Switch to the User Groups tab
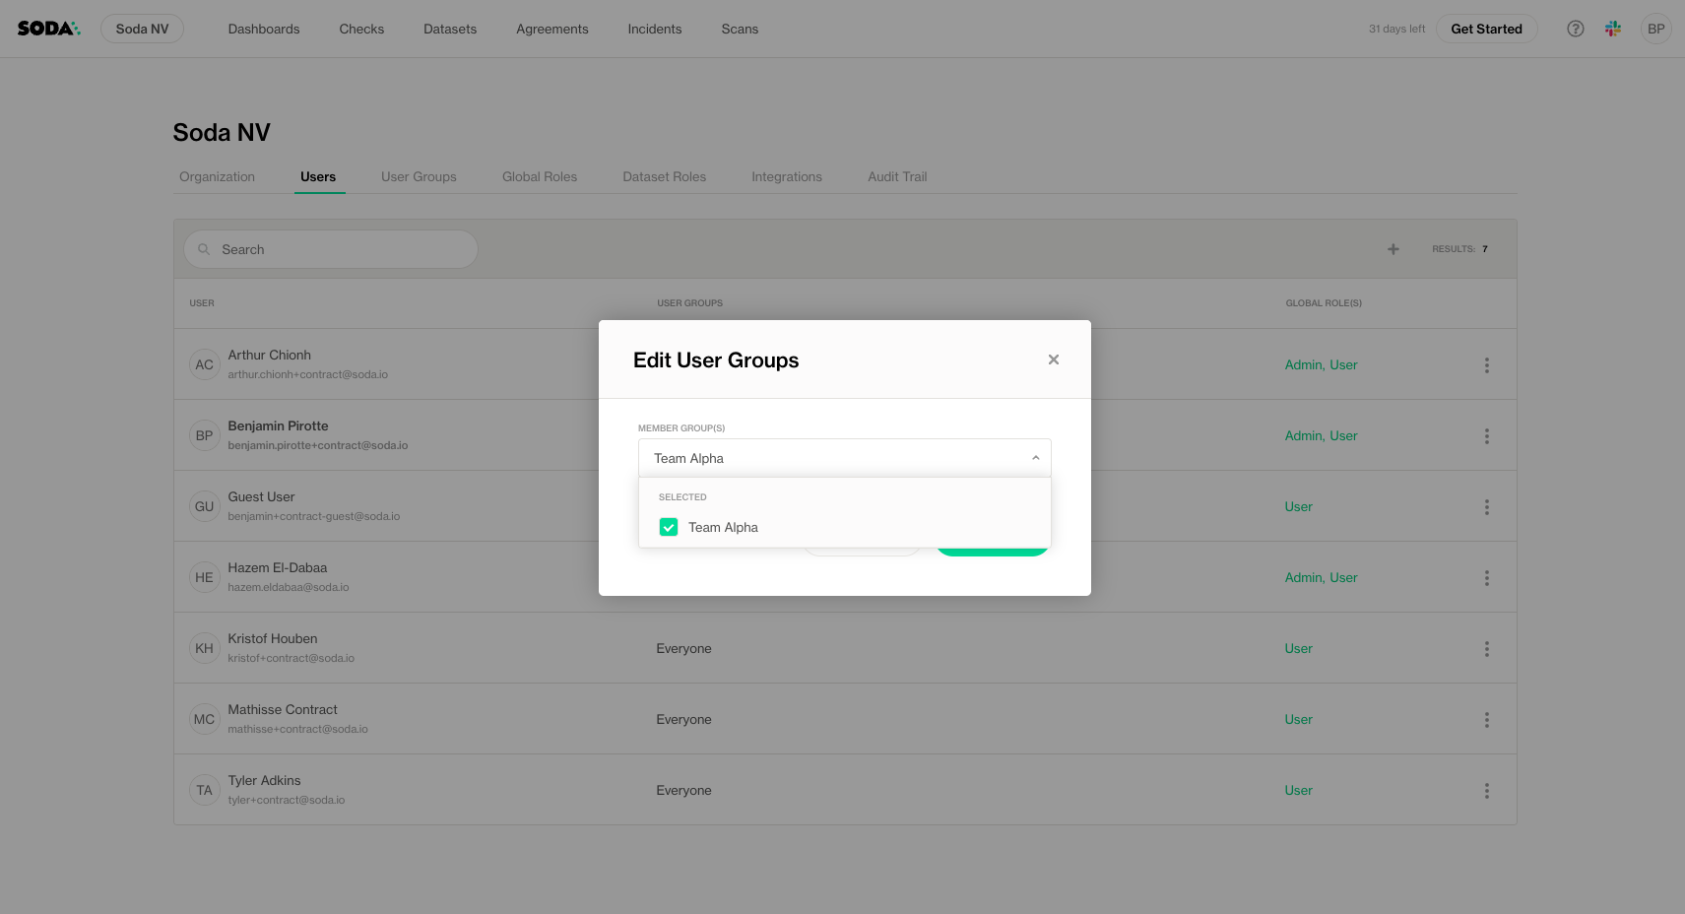The image size is (1685, 914). [x=419, y=177]
